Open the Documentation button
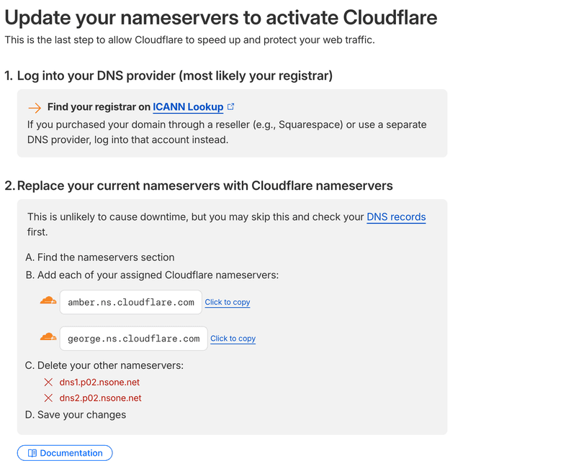 point(65,453)
